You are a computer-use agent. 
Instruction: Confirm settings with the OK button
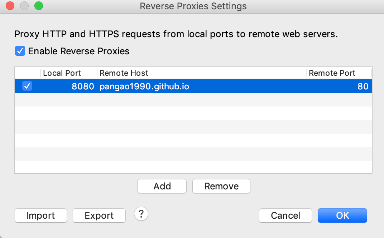[x=342, y=215]
